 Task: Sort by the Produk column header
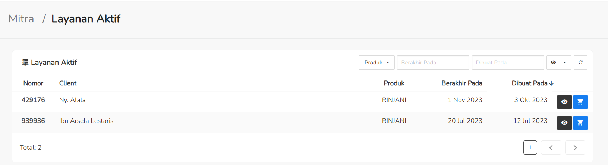point(394,83)
